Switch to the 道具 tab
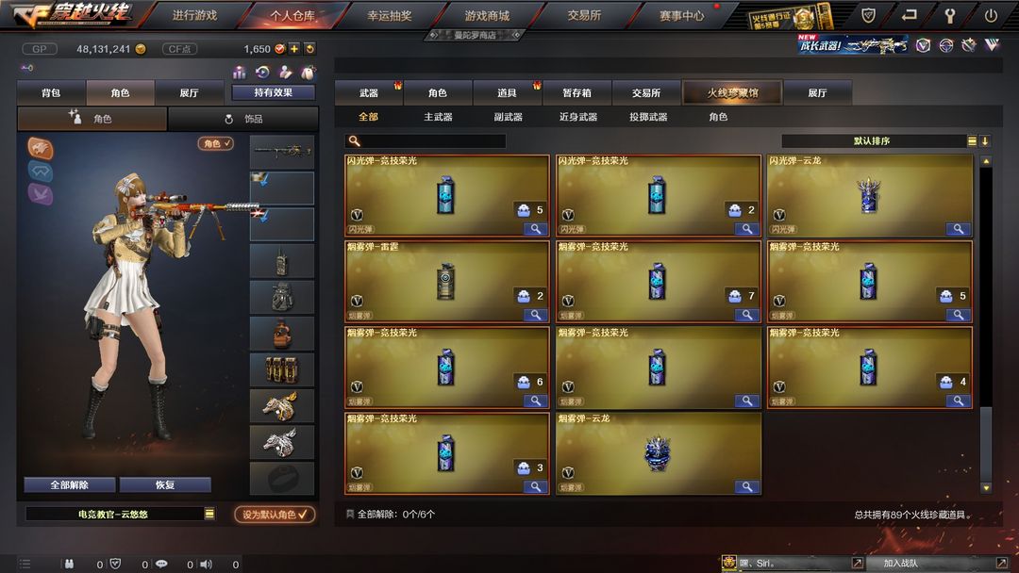The height and width of the screenshot is (573, 1019). 507,92
